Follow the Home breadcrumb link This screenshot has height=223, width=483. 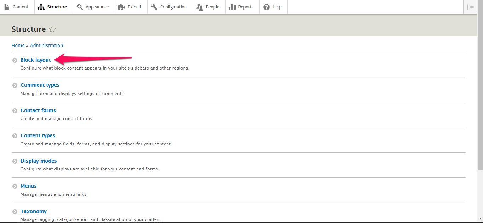[18, 46]
